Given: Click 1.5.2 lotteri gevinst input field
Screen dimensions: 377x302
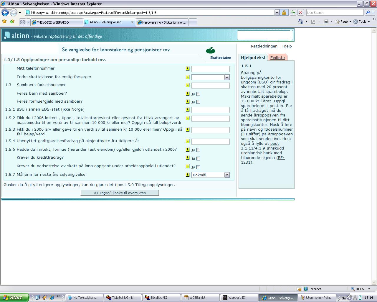Looking at the screenshot, I should pos(210,118).
